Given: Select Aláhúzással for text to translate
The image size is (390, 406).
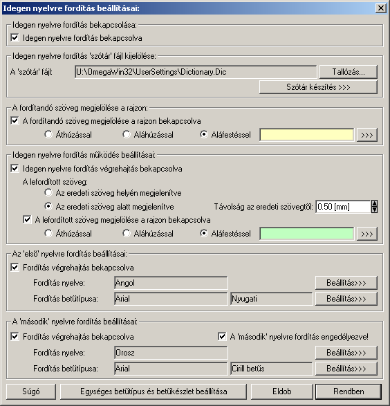Looking at the screenshot, I should (127, 134).
